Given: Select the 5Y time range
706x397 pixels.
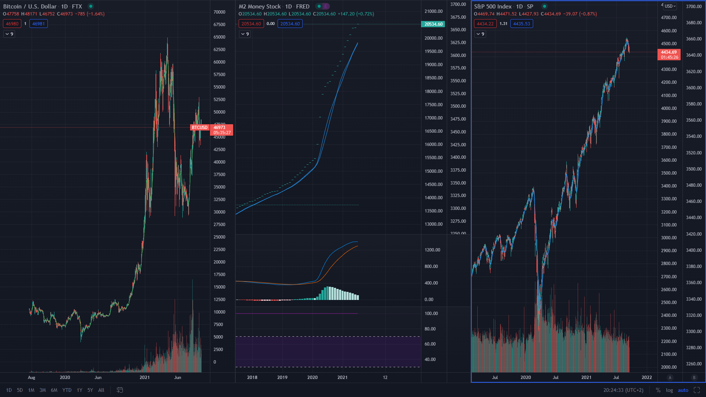Looking at the screenshot, I should (x=90, y=390).
